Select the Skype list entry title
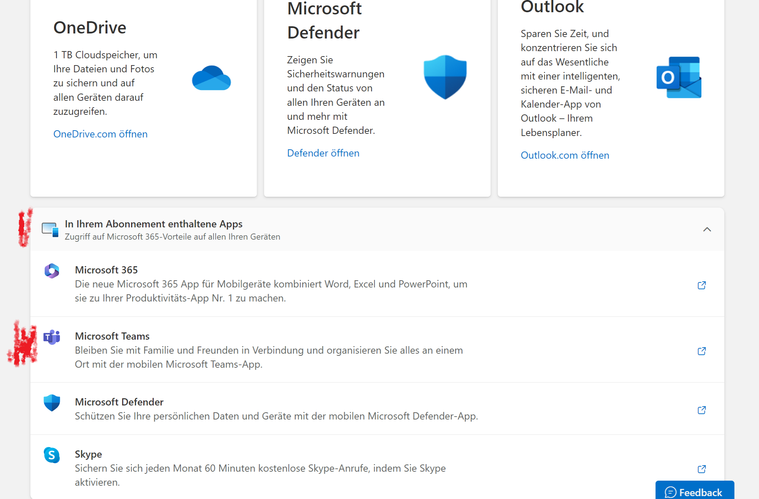This screenshot has height=499, width=759. [x=88, y=454]
